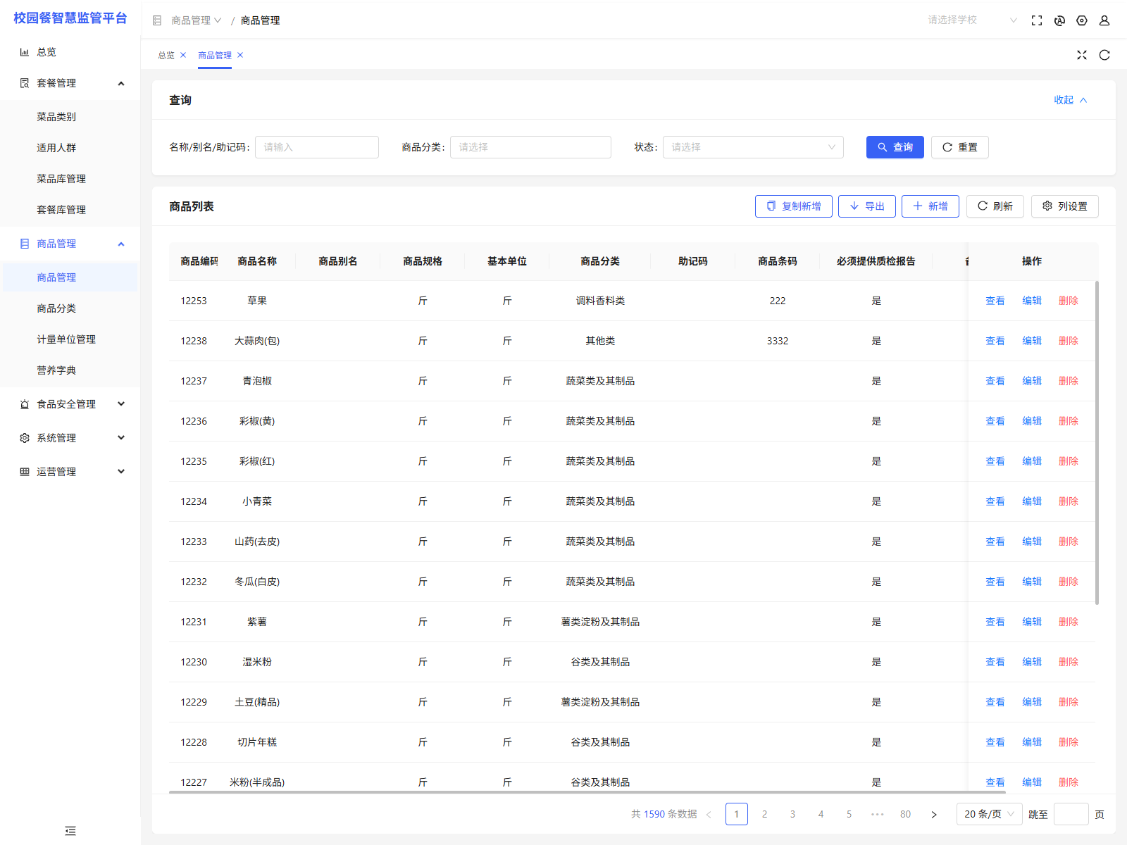Click the settings gear icon in header
This screenshot has height=845, width=1127.
[1081, 20]
